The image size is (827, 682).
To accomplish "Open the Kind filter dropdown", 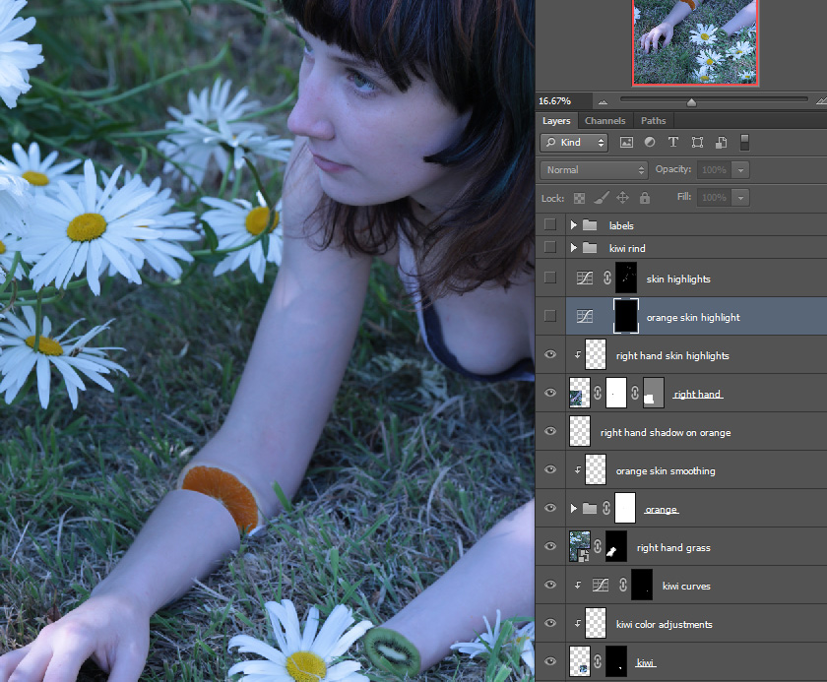I will (x=574, y=143).
